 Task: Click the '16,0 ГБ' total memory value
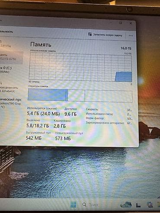pos(126,48)
